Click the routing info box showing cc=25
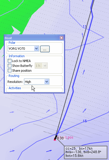The image size is (109, 160). tap(86, 152)
